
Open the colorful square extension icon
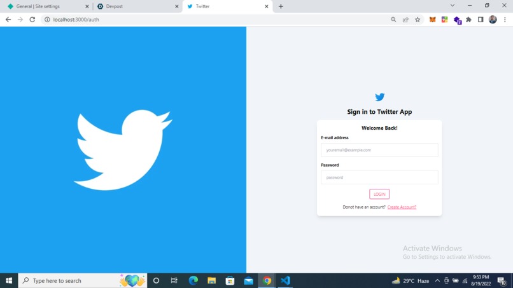tap(444, 20)
